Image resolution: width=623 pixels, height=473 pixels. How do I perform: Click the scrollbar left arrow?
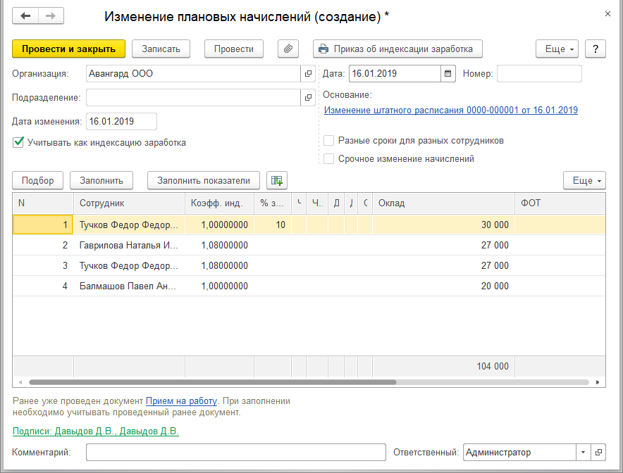20,382
